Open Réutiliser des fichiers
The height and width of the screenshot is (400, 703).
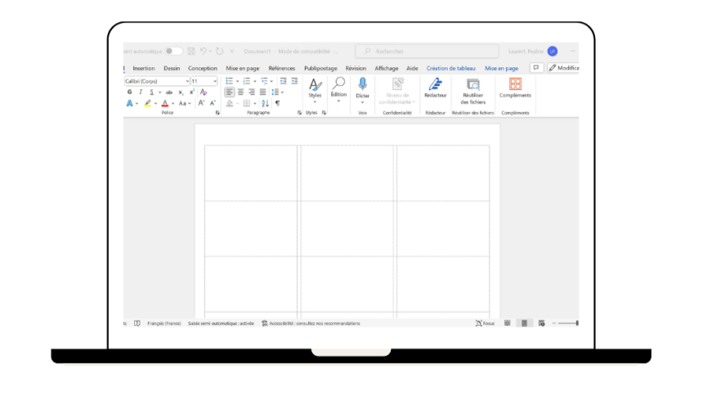pos(473,92)
